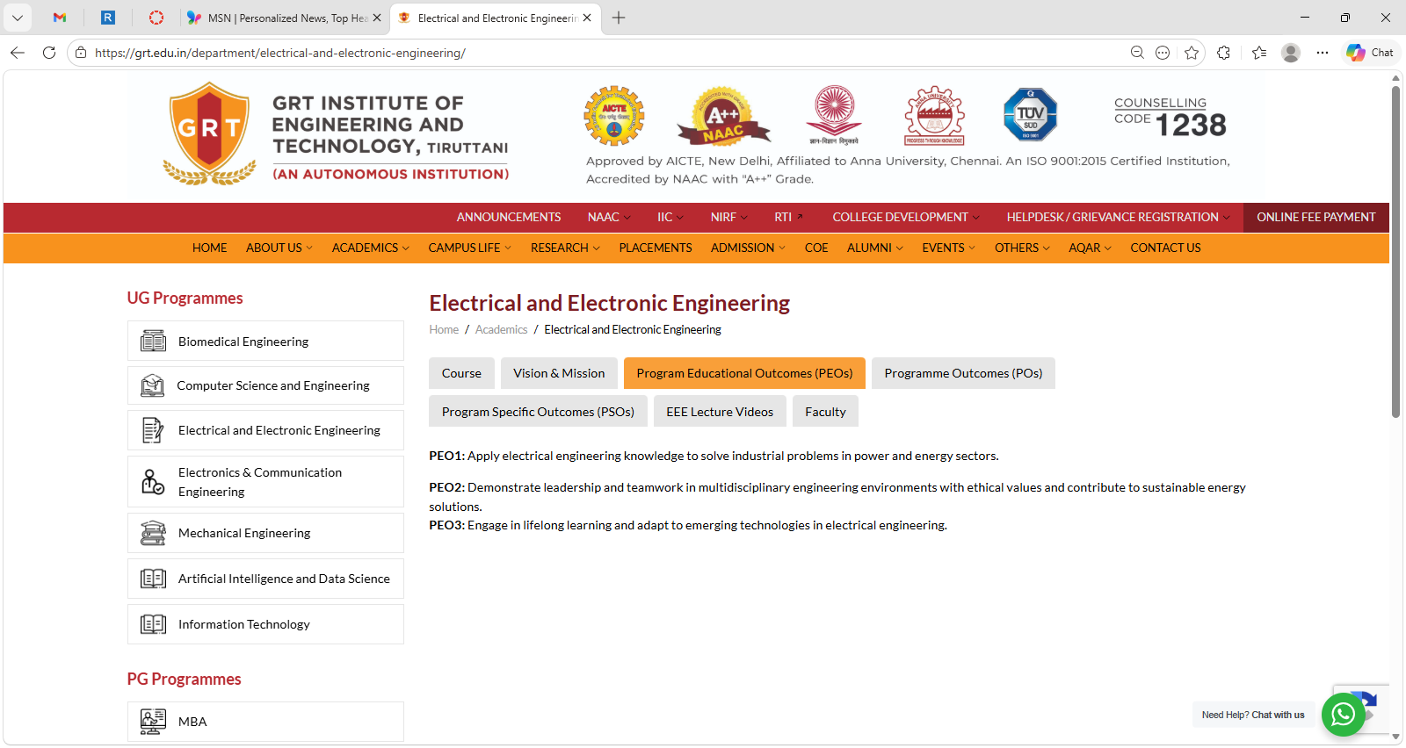Open the Gmail pinned tab
This screenshot has width=1406, height=748.
pyautogui.click(x=60, y=18)
